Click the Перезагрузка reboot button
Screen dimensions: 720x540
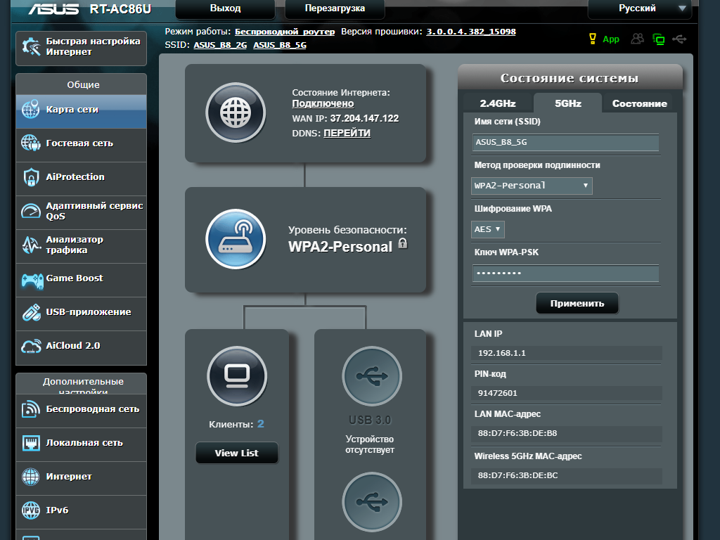335,8
